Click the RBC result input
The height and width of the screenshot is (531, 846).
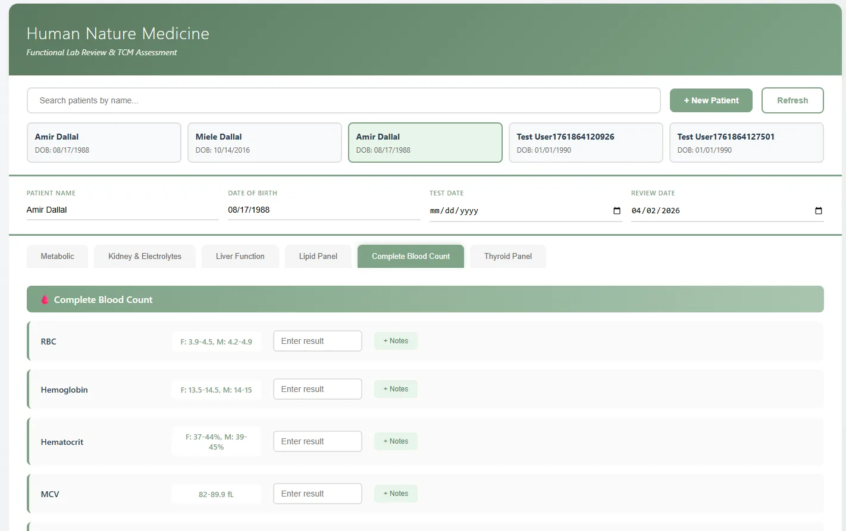pyautogui.click(x=318, y=341)
